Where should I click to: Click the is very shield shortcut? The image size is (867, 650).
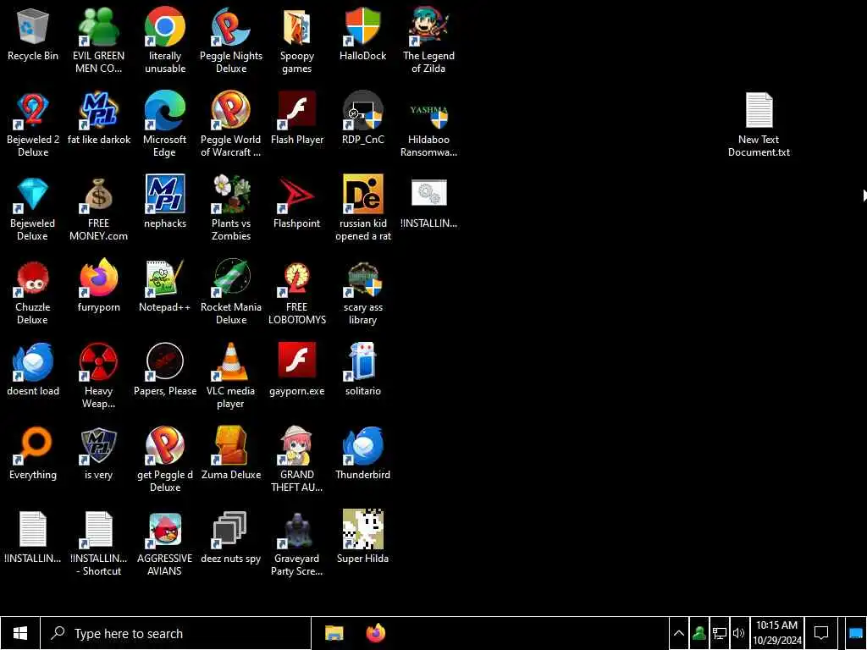98,454
